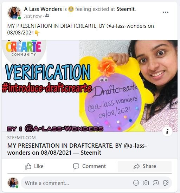Click the friends audience privacy icon
180x193 pixels.
tap(47, 16)
